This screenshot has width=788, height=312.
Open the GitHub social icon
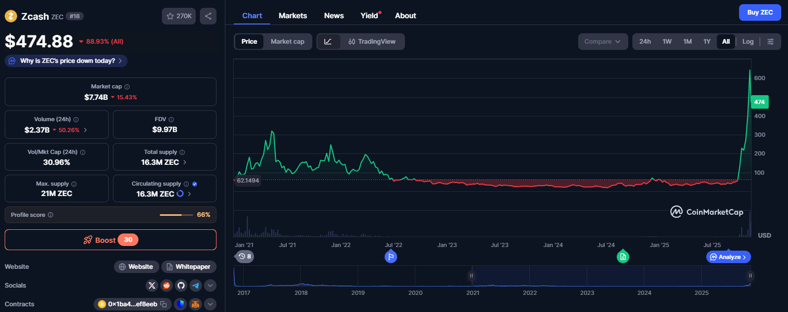coord(181,285)
